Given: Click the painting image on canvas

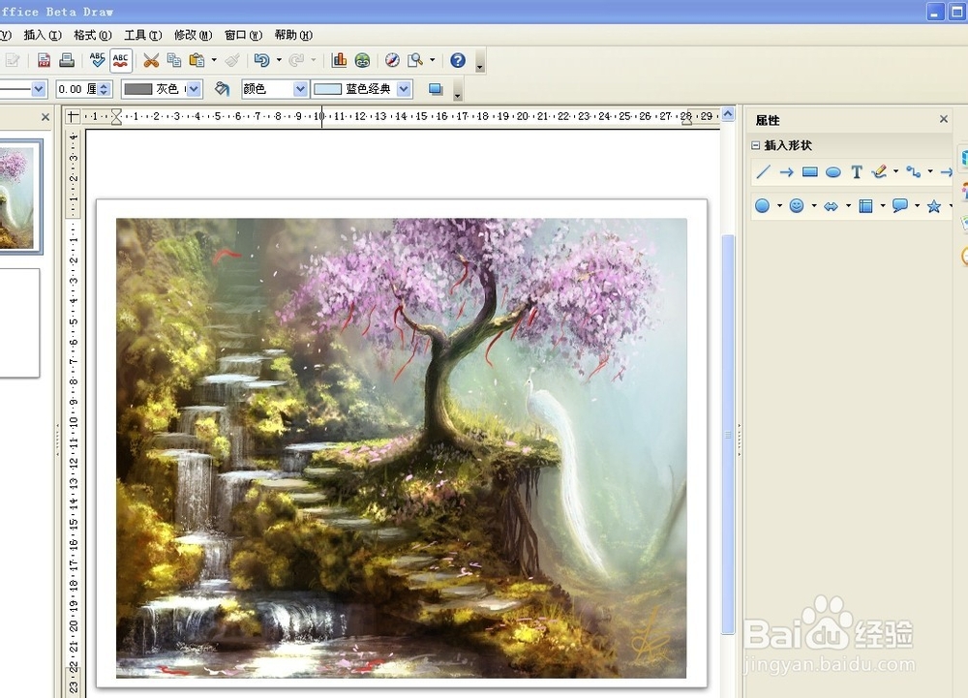Looking at the screenshot, I should pos(402,448).
